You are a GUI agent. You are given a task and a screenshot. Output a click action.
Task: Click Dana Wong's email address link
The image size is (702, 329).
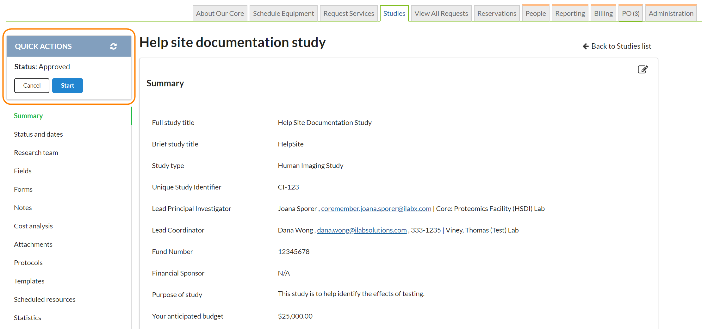362,230
